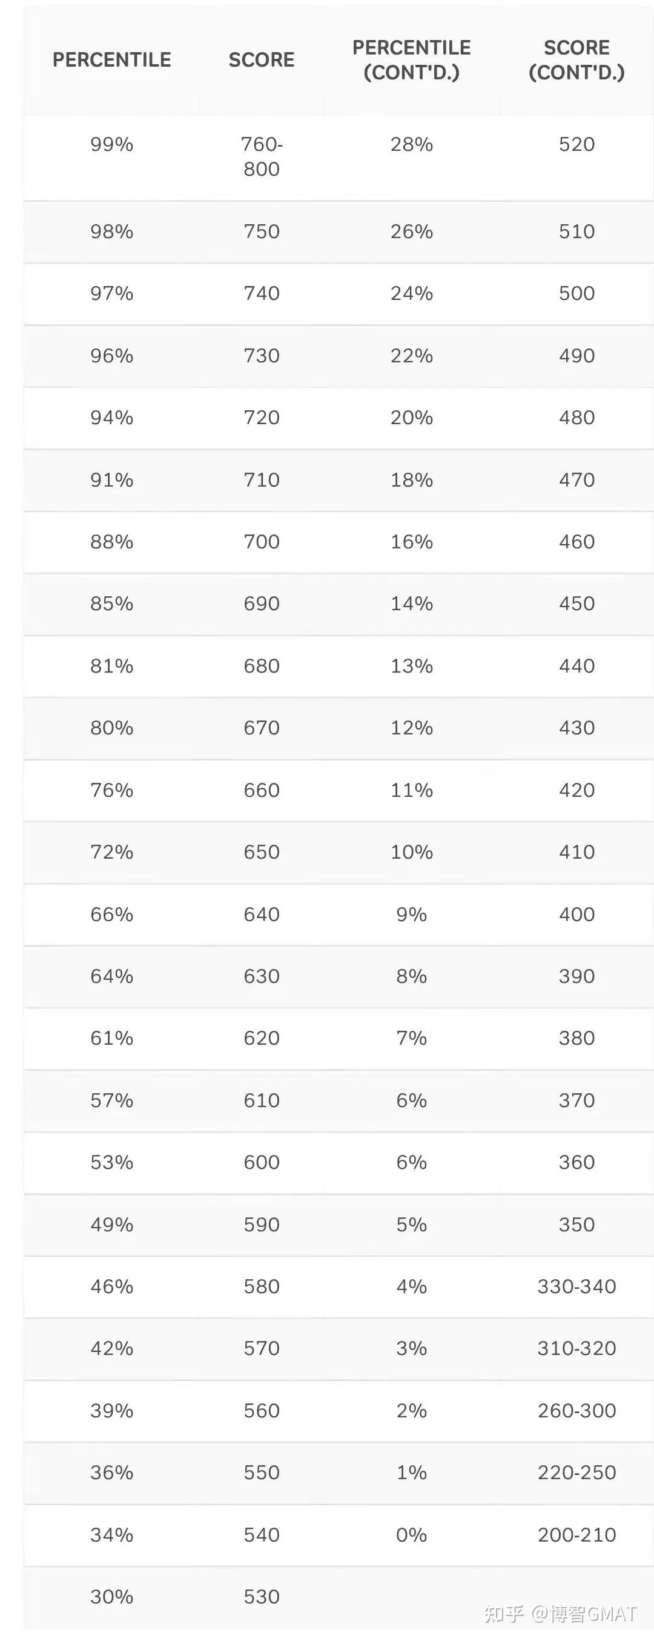Click the 0% percentile cell
The height and width of the screenshot is (1641, 654).
[x=411, y=1535]
